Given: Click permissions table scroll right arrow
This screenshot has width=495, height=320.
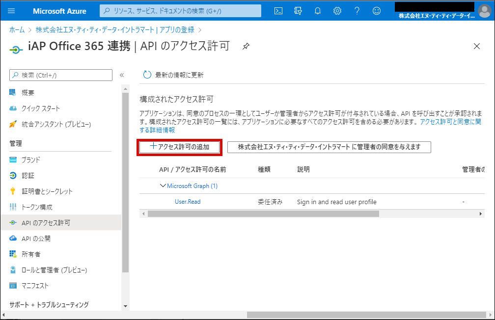Looking at the screenshot, I should pos(480,213).
